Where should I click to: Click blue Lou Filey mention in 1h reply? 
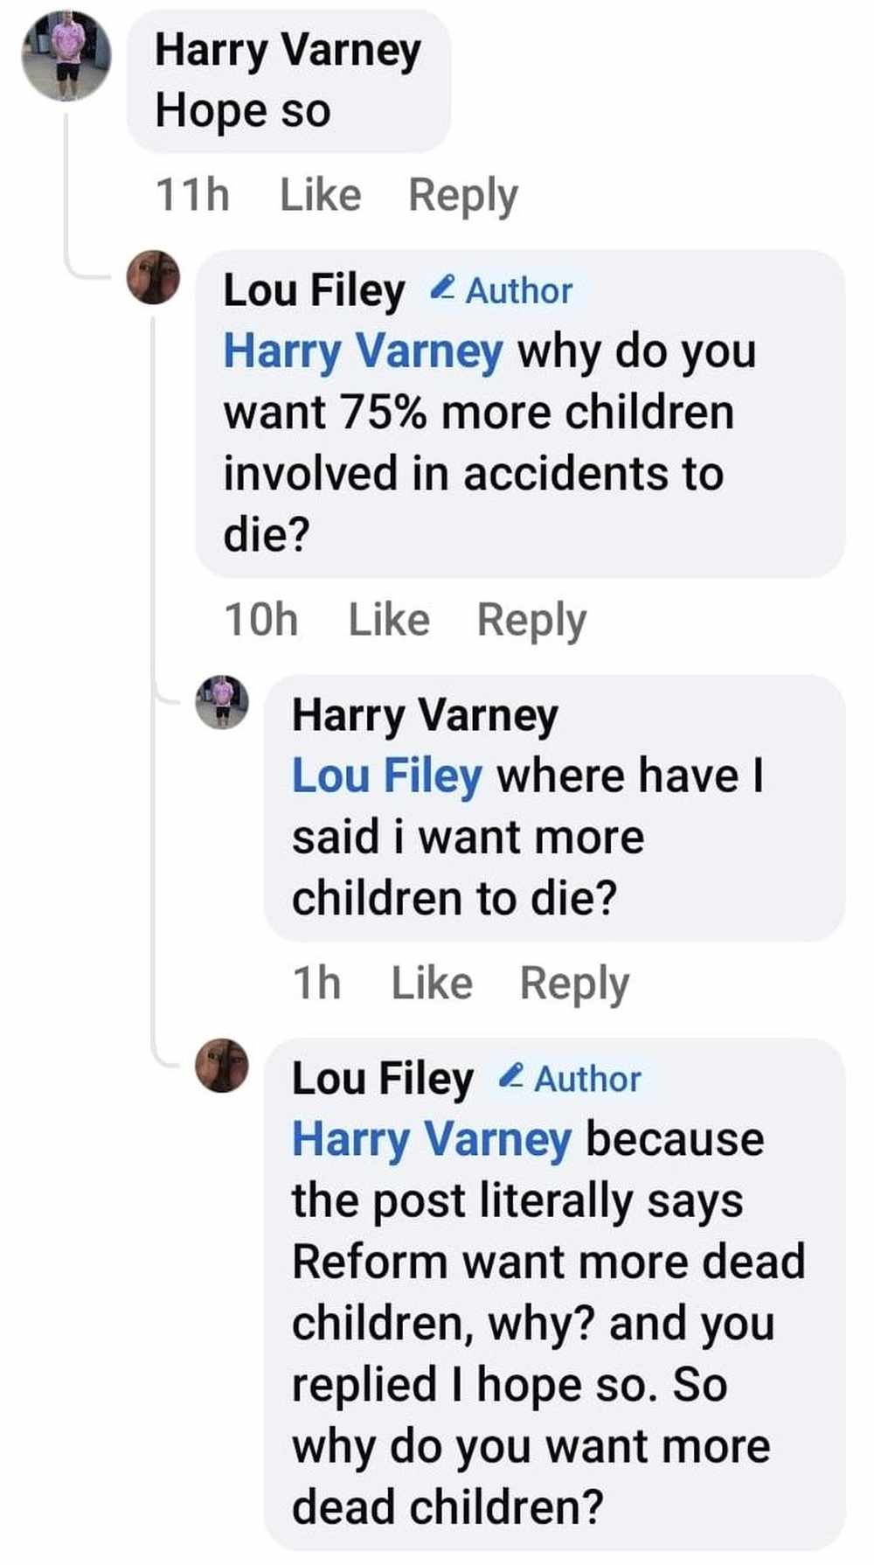coord(386,776)
